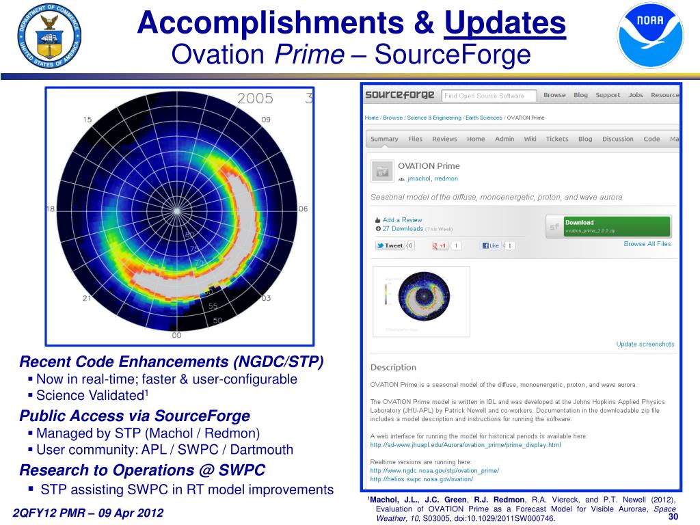This screenshot has height=525, width=700.
Task: Open Resources in the top navigation
Action: tap(665, 95)
